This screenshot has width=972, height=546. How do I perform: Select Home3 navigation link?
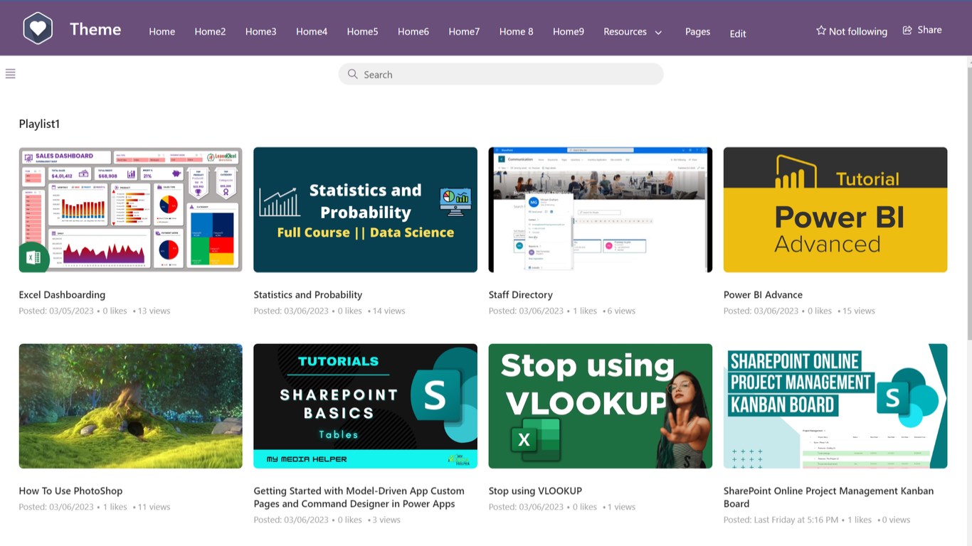tap(260, 31)
